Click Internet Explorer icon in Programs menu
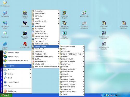Image resolution: width=130 pixels, height=97 pixels. pos(33,26)
